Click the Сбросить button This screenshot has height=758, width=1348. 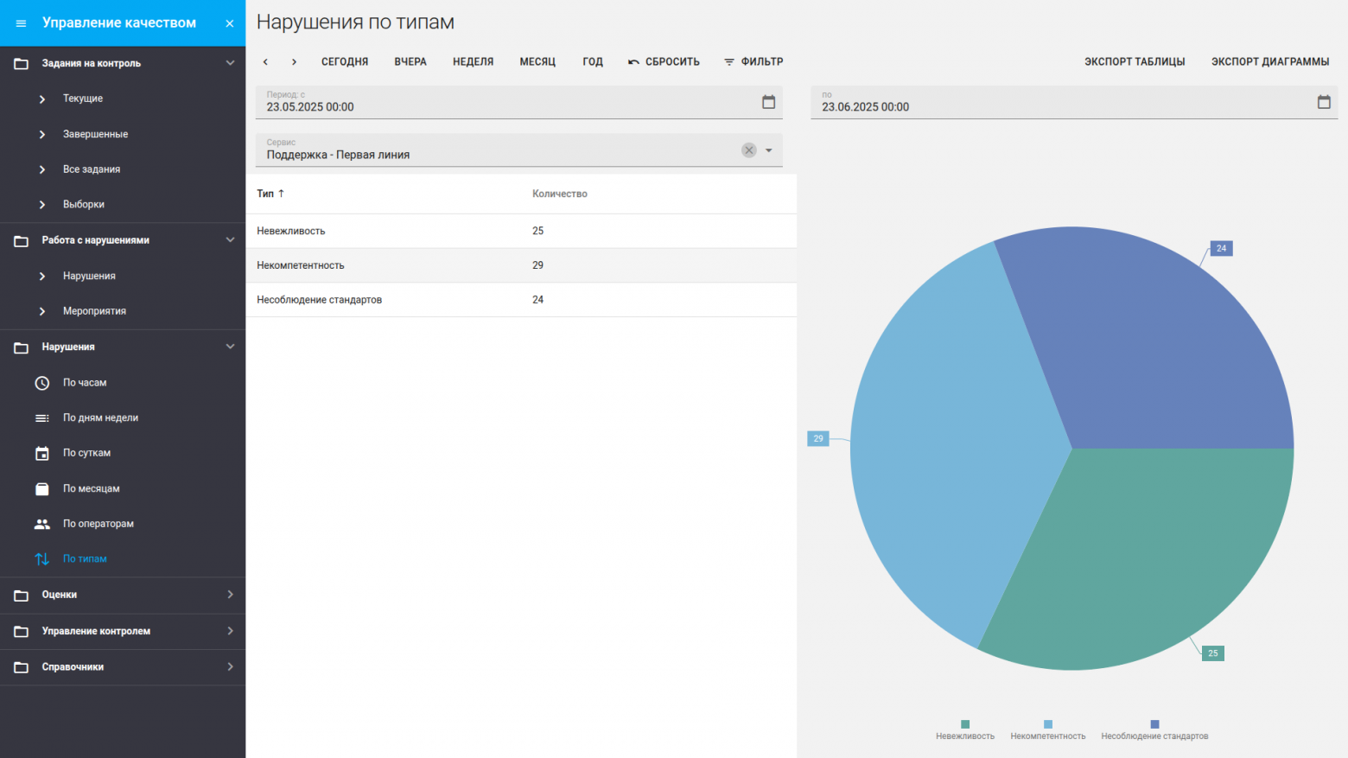click(x=664, y=61)
